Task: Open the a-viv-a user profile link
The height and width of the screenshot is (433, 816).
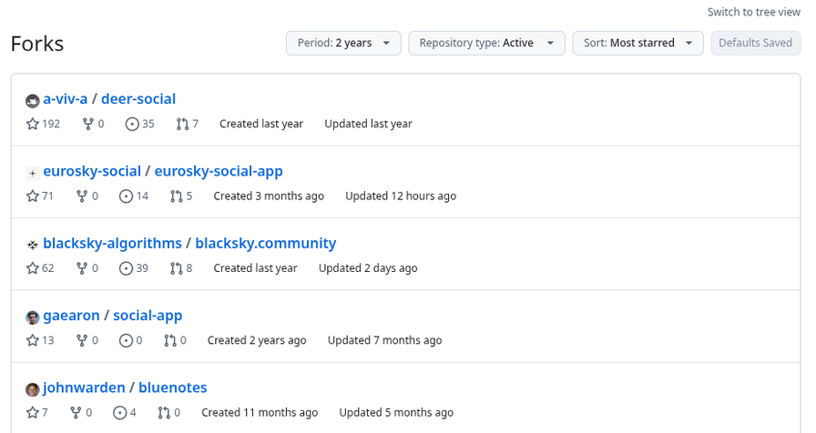Action: click(x=66, y=99)
